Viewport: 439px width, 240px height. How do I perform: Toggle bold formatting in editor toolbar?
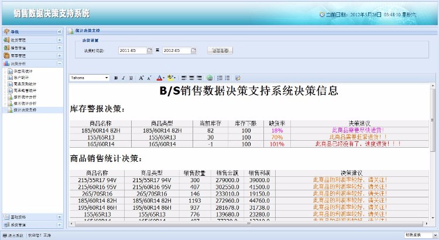coord(116,78)
